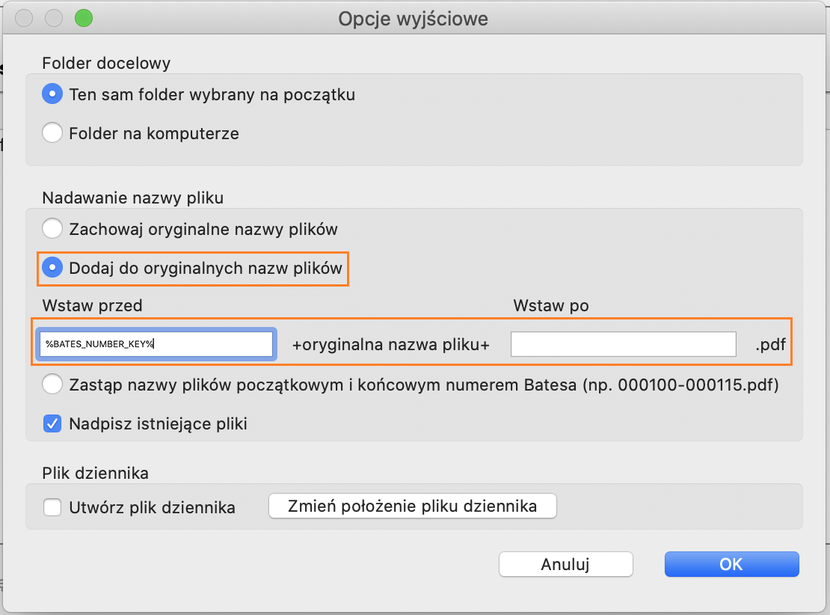Click the "Opcje wyjściowe" title bar
This screenshot has height=615, width=830.
click(x=413, y=18)
